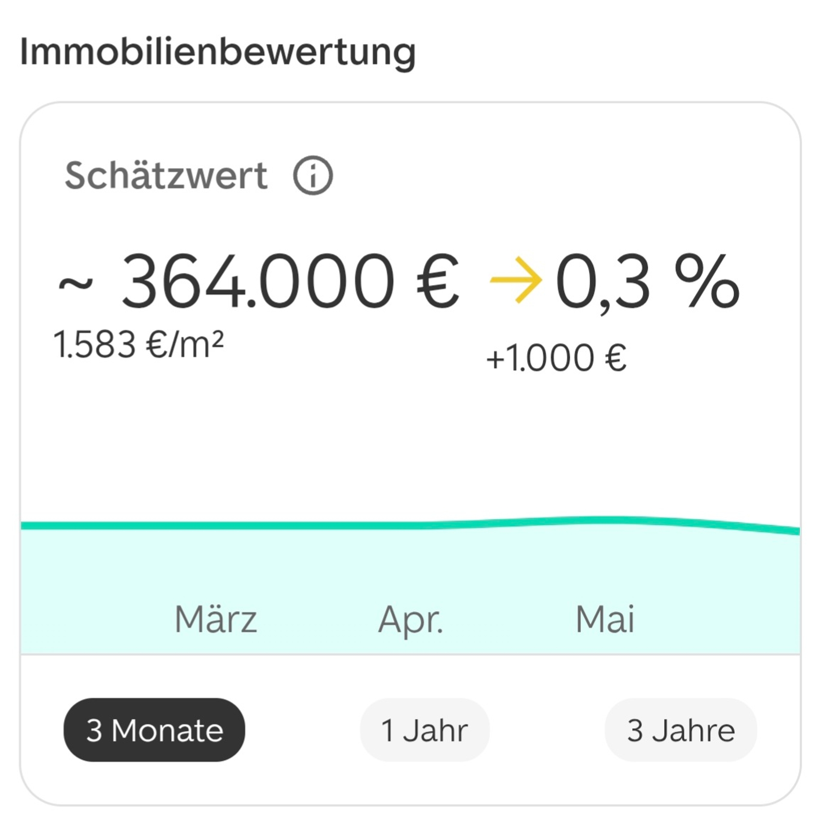Viewport: 823px width, 819px height.
Task: Select the Apr. axis label
Action: pos(410,620)
